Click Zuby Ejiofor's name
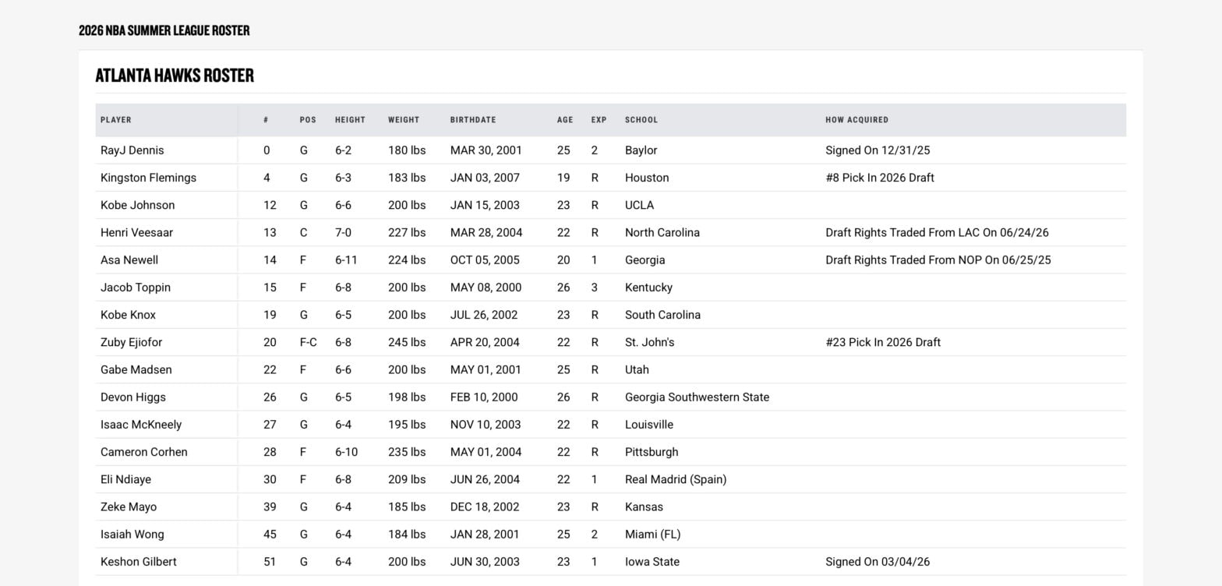Image resolution: width=1222 pixels, height=586 pixels. tap(131, 342)
